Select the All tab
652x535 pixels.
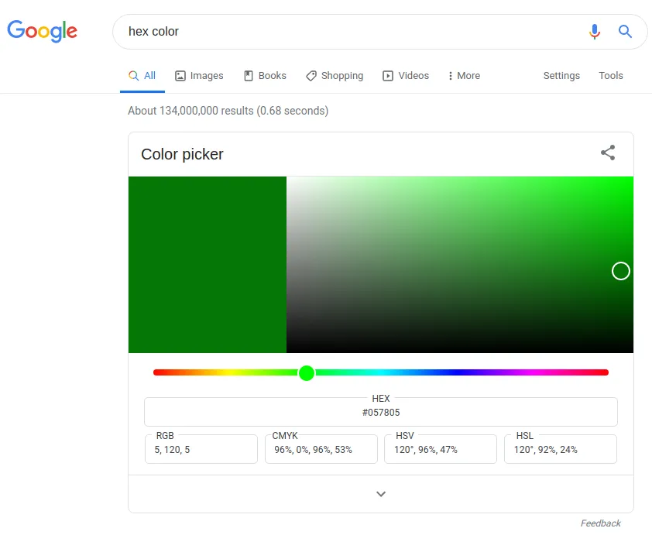click(142, 76)
